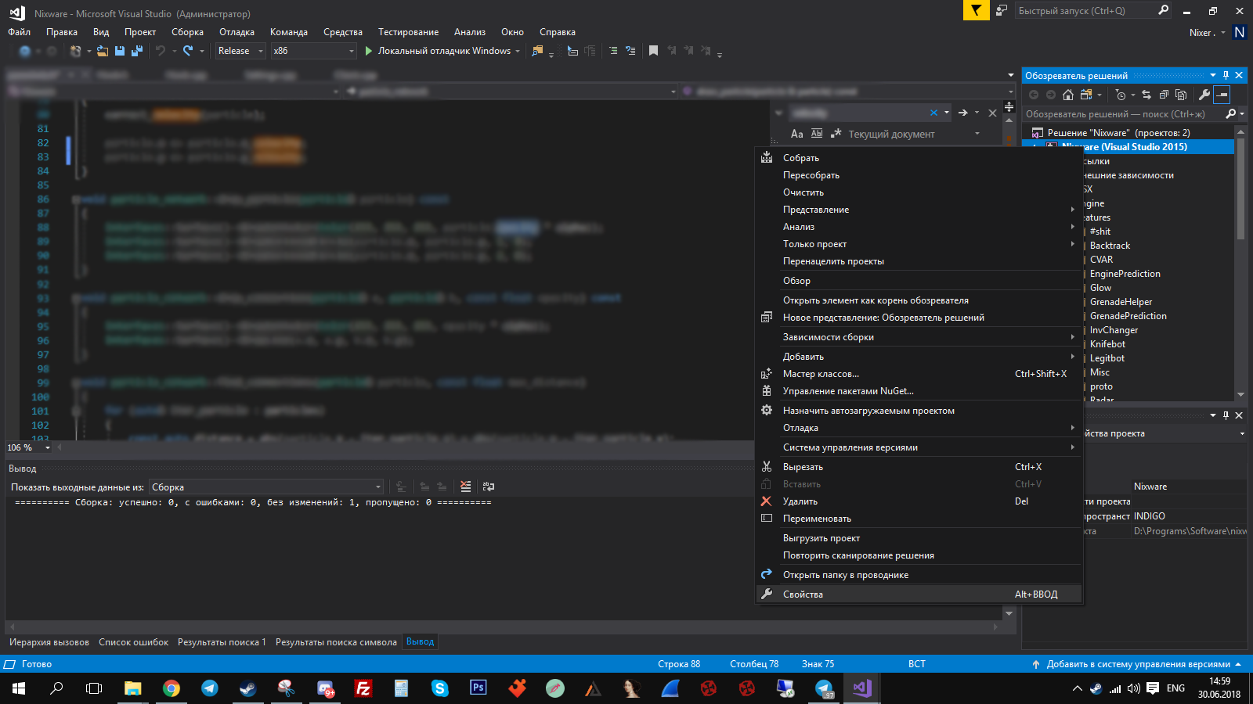Toggle word wrap in Output panel
The height and width of the screenshot is (704, 1253).
[x=489, y=487]
